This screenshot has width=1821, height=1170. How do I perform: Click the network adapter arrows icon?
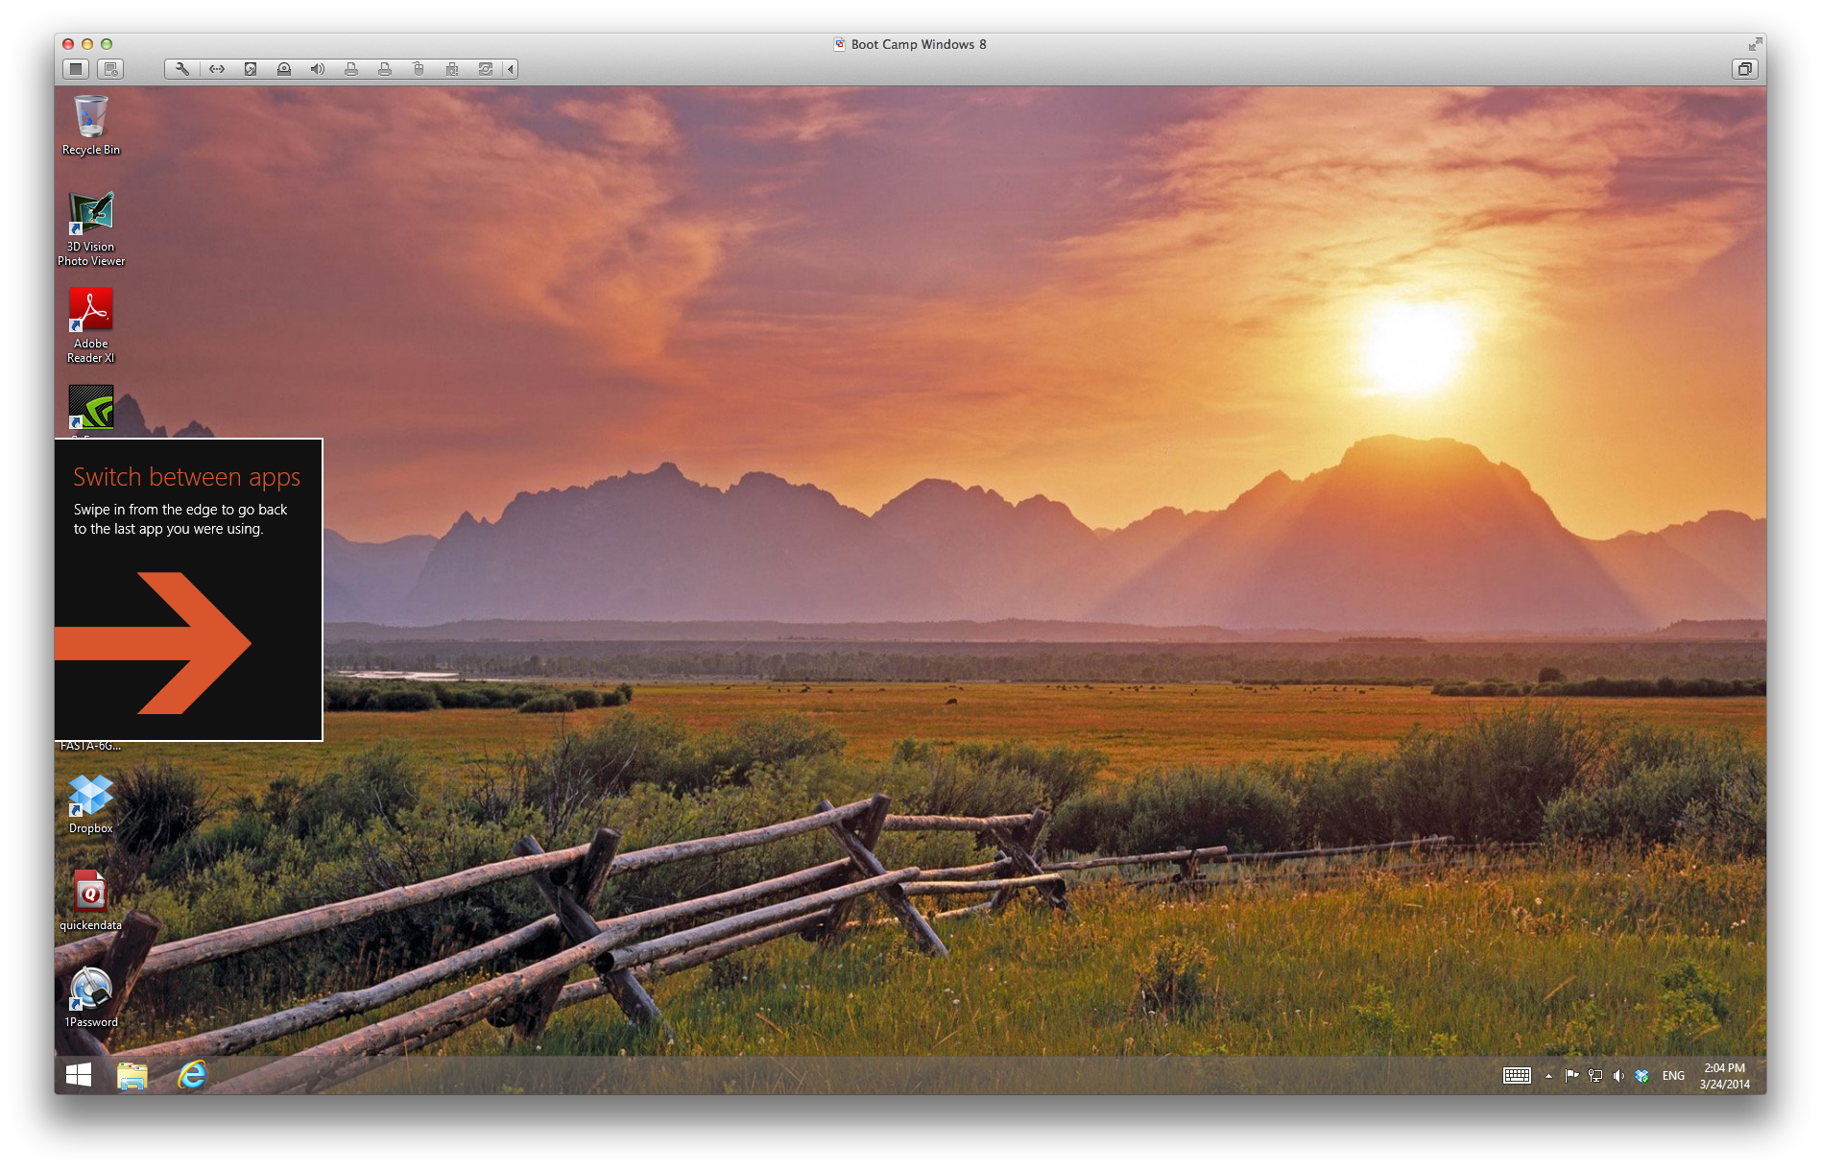point(217,69)
